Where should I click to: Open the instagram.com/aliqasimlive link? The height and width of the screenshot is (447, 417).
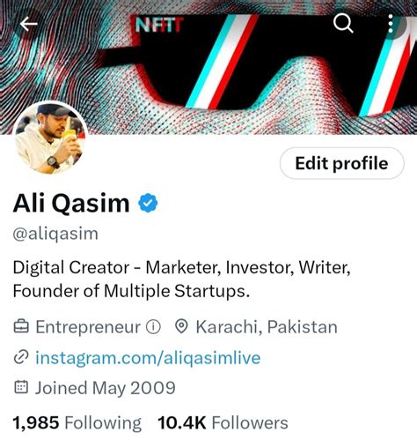(148, 358)
